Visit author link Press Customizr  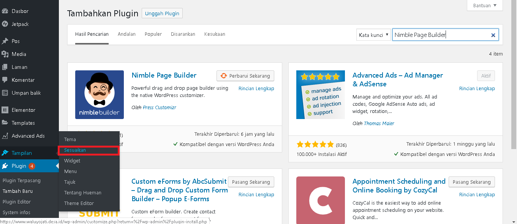(160, 108)
